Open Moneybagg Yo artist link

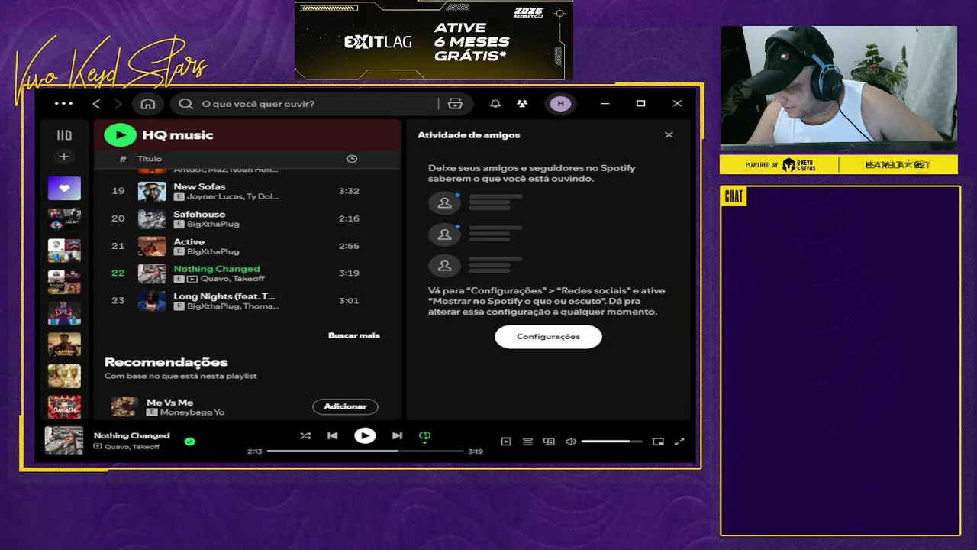pyautogui.click(x=192, y=412)
